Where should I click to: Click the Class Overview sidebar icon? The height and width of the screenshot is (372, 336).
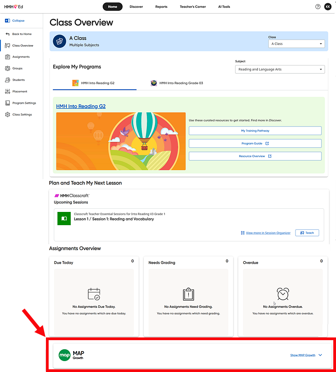coord(7,45)
